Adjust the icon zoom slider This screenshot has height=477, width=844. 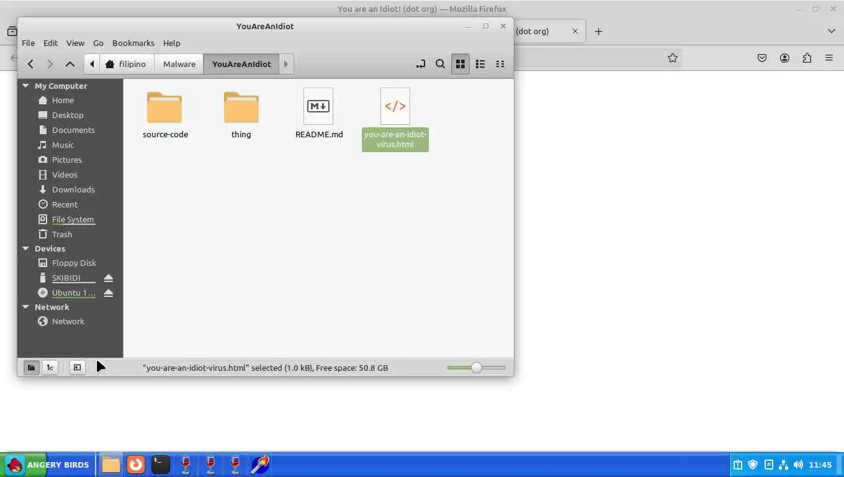click(x=476, y=368)
